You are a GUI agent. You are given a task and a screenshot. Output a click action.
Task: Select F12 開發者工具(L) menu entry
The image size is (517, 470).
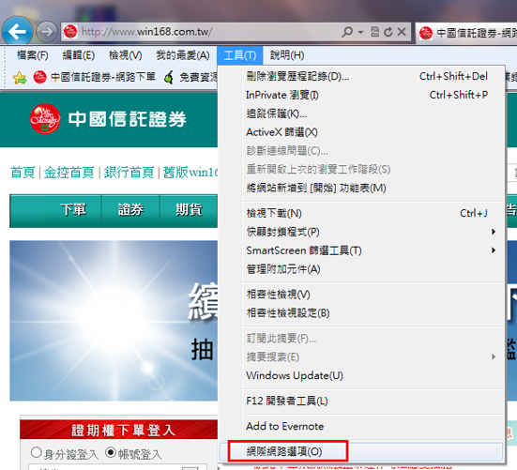click(361, 401)
